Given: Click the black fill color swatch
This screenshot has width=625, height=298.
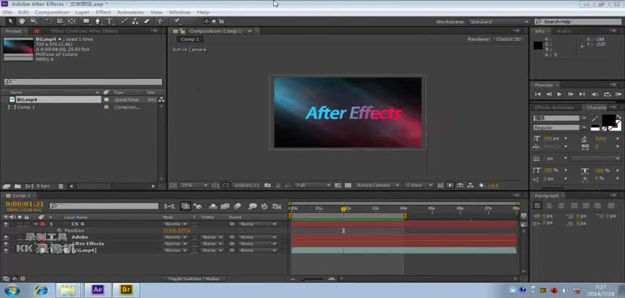Looking at the screenshot, I should (x=608, y=119).
